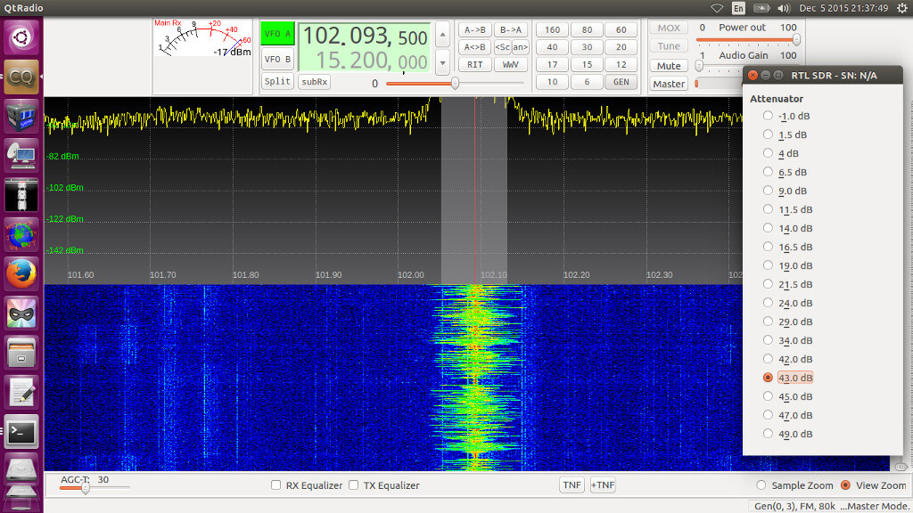Launch Firefox from the Unity launcher
913x513 pixels.
(x=21, y=273)
